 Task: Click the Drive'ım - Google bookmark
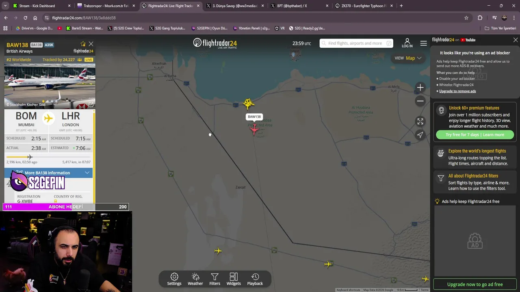coord(34,28)
